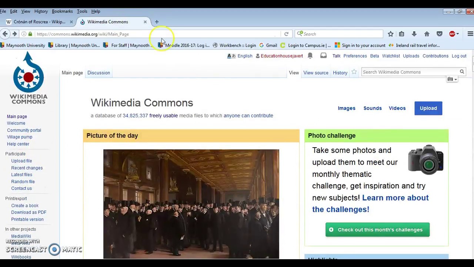Open the Sounds link
Image resolution: width=474 pixels, height=267 pixels.
pos(373,108)
